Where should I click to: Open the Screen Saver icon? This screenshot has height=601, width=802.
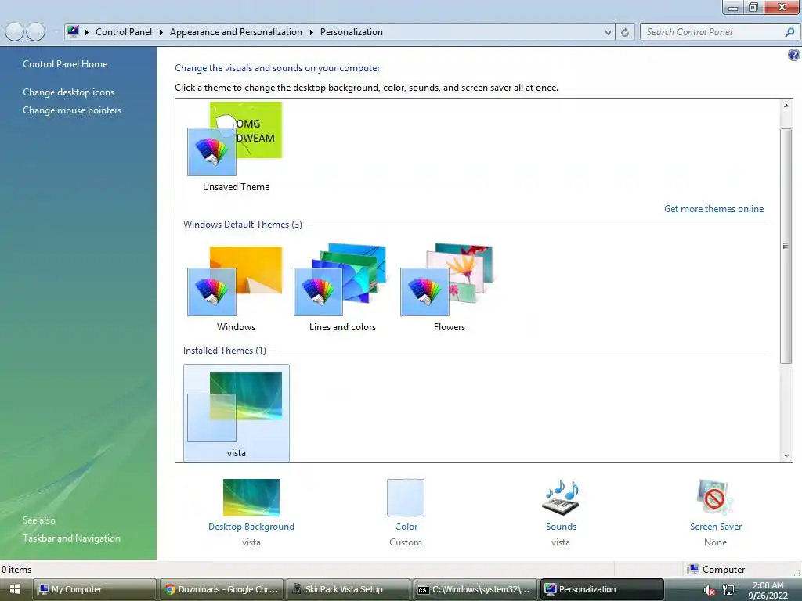(x=715, y=497)
